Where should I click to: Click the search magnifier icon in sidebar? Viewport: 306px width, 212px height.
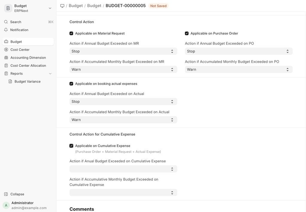[x=6, y=22]
